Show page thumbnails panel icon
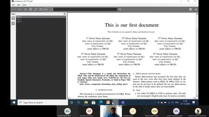This screenshot has width=209, height=117. click(13, 18)
